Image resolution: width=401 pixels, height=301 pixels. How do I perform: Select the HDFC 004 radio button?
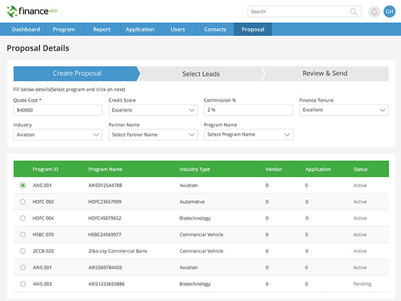click(x=23, y=218)
